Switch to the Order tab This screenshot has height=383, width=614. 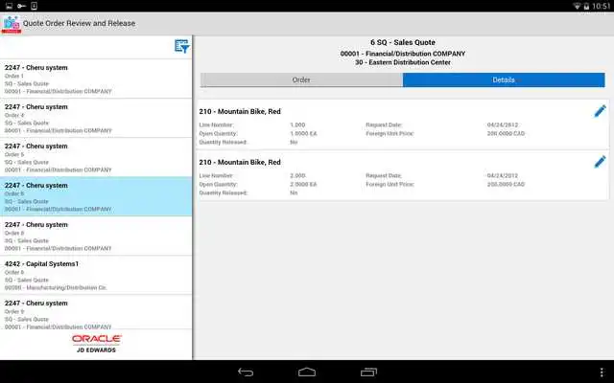point(301,79)
